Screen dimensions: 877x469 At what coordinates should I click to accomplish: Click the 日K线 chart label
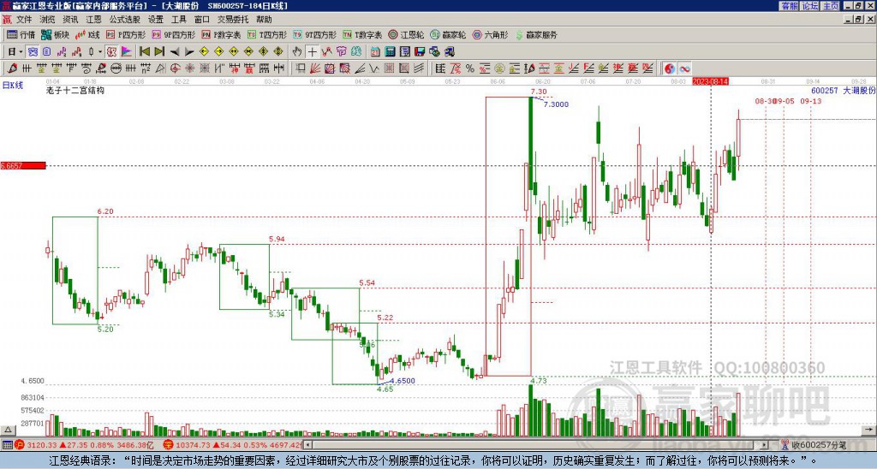(x=12, y=86)
